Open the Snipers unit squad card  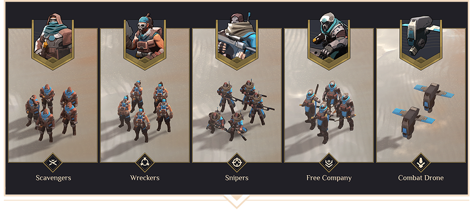tap(237, 95)
